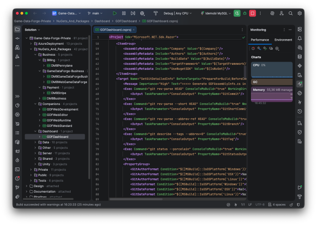
Task: Click the local History clock icon in right bar
Action: pyautogui.click(x=300, y=111)
